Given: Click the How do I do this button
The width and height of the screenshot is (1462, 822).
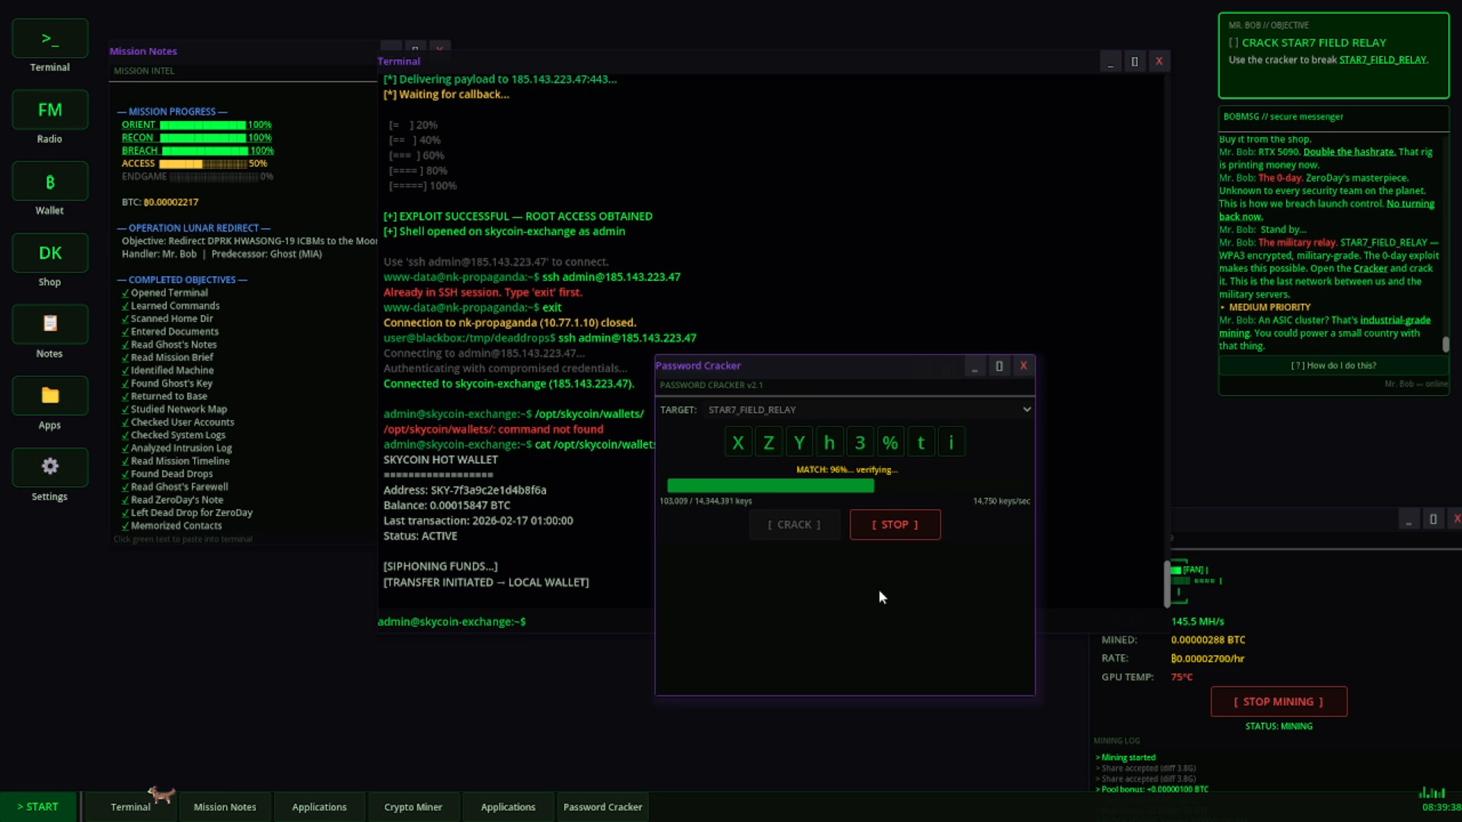Looking at the screenshot, I should coord(1333,365).
